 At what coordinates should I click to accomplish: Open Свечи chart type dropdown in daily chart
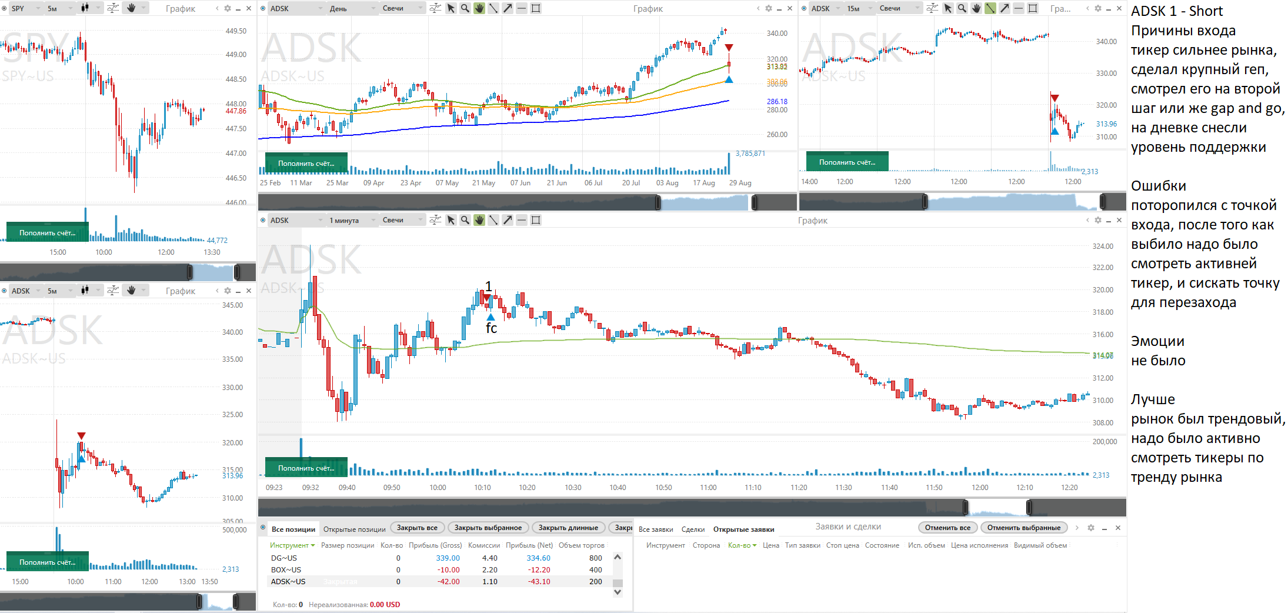click(403, 8)
